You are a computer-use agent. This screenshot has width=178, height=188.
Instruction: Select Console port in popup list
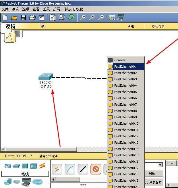[x=126, y=60]
